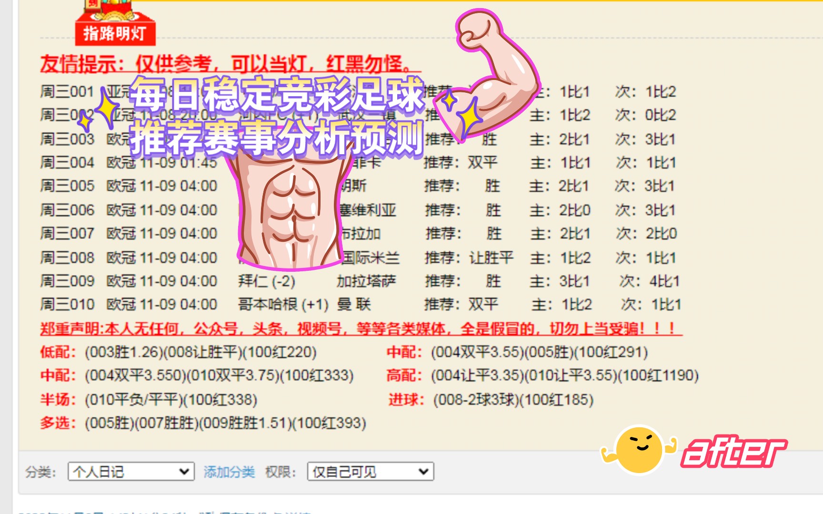Image resolution: width=823 pixels, height=514 pixels.
Task: Click the pink 'after' logo text
Action: pos(734,452)
